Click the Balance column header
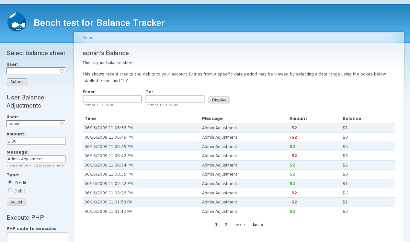 click(x=352, y=119)
